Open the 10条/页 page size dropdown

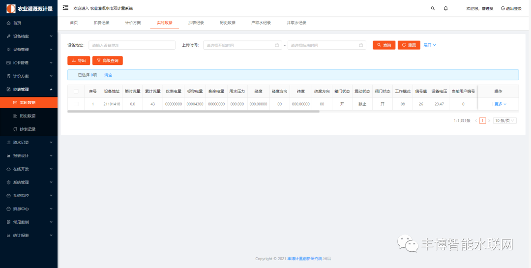pyautogui.click(x=505, y=120)
